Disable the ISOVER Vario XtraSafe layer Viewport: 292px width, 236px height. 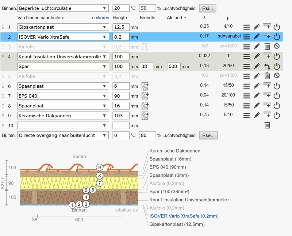click(277, 37)
